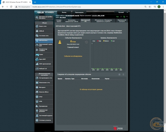
Task: Open Network Tools (Сетевые утилиты)
Action: [44, 120]
